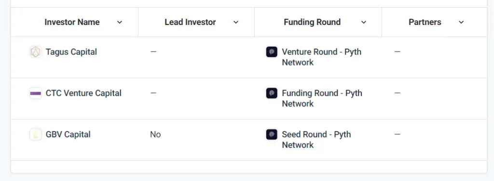Click Pyth Network icon in Seed Round row
This screenshot has width=494, height=181.
coord(272,134)
